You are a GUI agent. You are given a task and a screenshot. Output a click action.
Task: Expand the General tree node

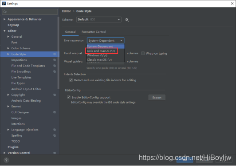[8, 36]
